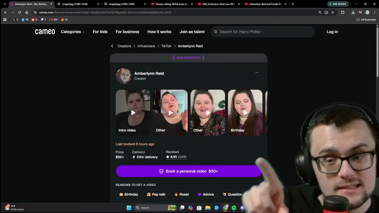This screenshot has width=379, height=213.
Task: Select the Pep talk reason chip
Action: 156,194
